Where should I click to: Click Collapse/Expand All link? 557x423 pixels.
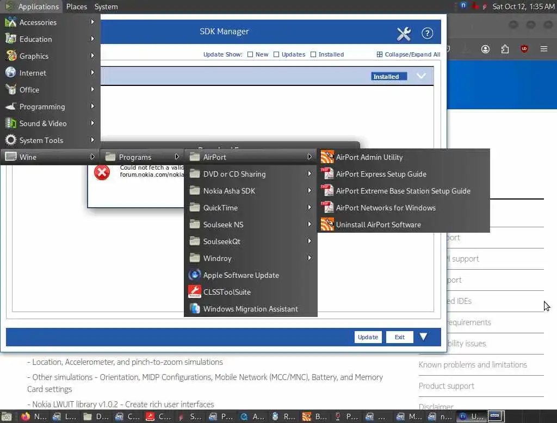coord(412,54)
